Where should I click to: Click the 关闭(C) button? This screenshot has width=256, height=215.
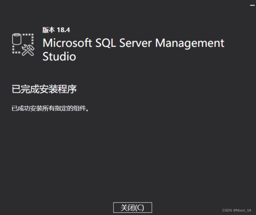click(x=133, y=208)
